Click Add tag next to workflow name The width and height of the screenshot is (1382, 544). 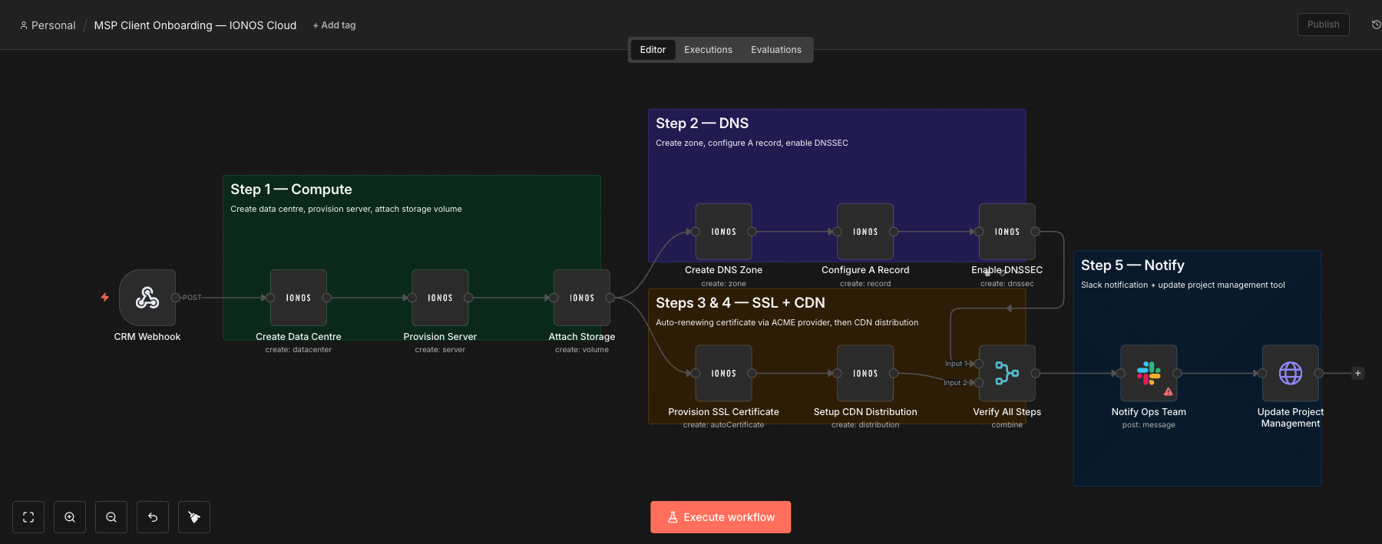334,25
